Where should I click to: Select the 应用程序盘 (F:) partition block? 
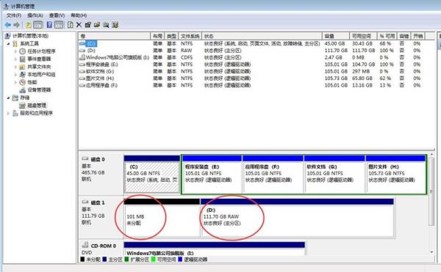(x=273, y=174)
